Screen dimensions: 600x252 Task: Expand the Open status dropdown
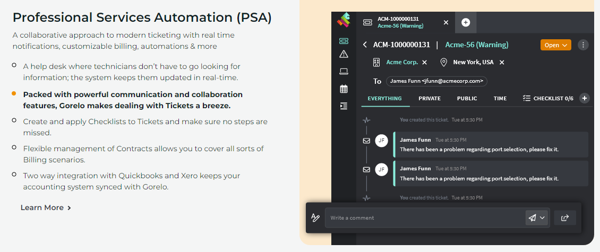(555, 45)
